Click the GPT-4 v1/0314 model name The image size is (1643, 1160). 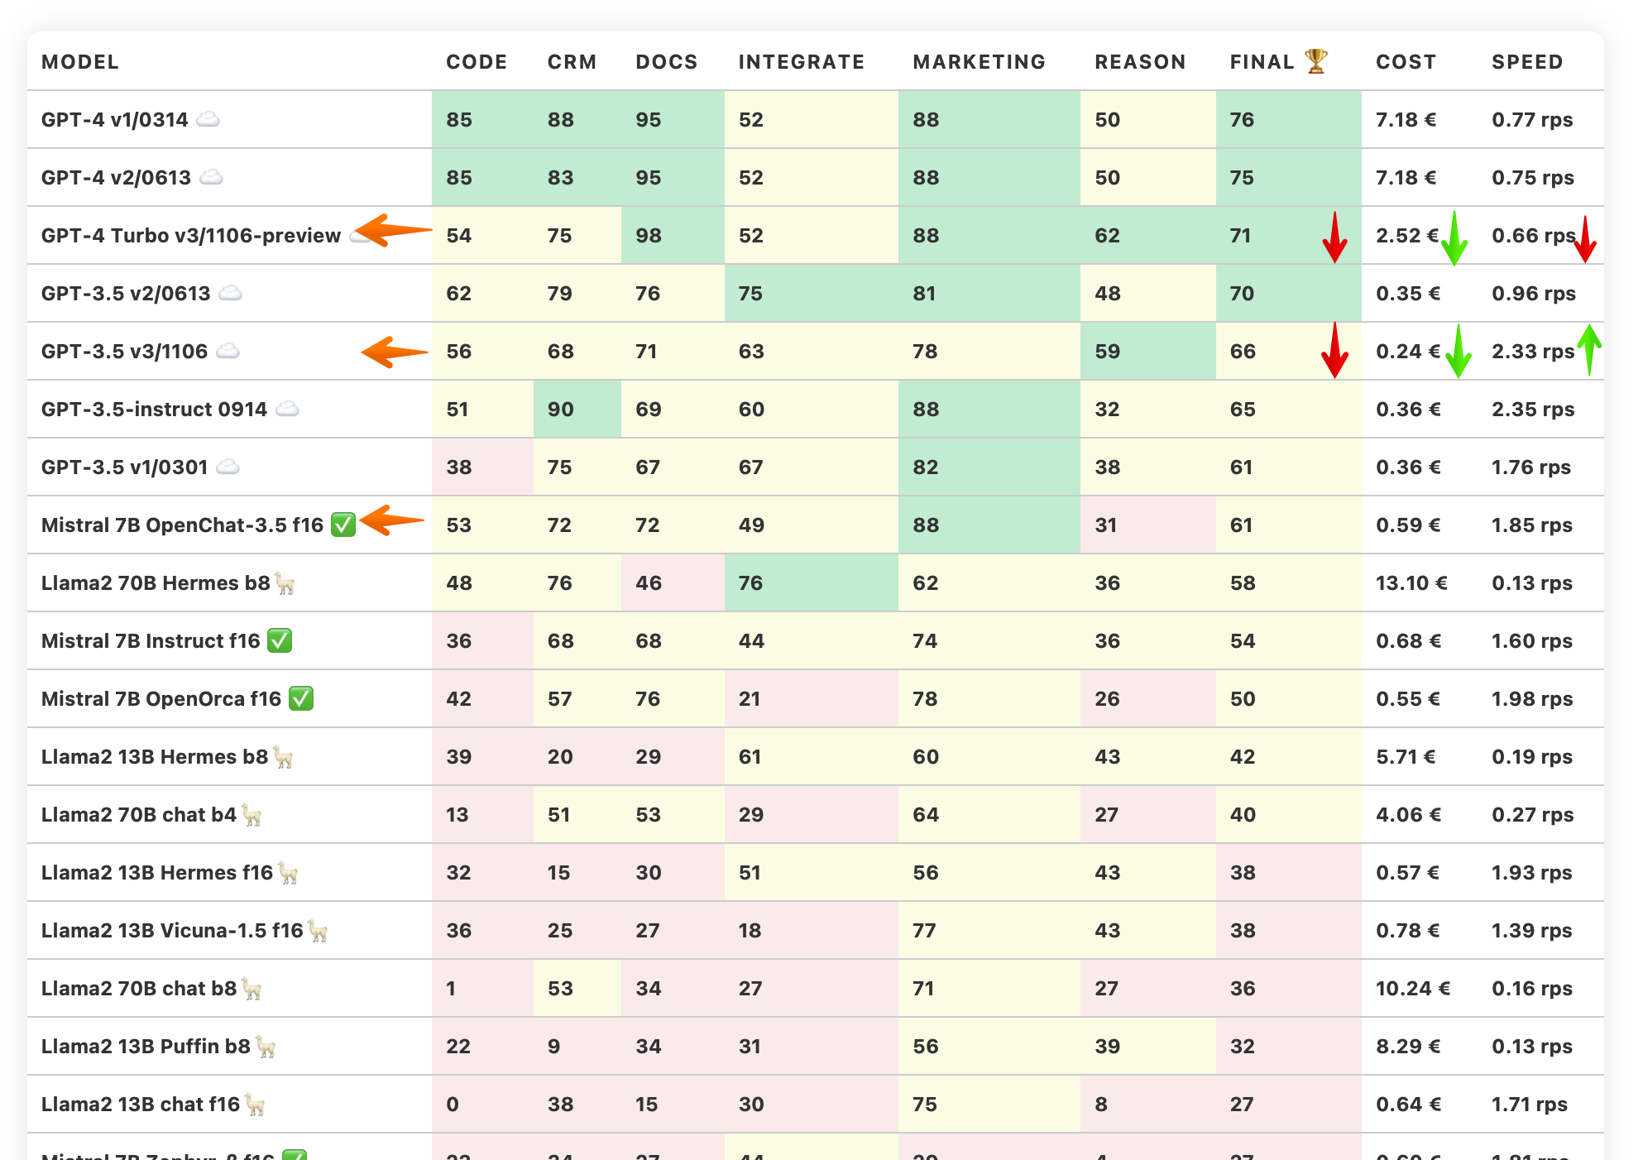(x=115, y=120)
